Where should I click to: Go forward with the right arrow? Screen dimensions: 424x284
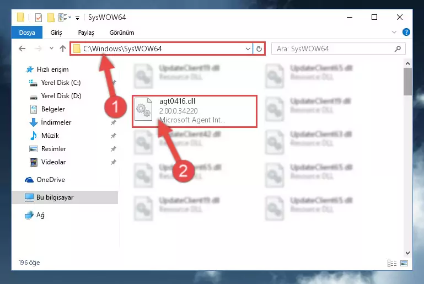[x=38, y=49]
